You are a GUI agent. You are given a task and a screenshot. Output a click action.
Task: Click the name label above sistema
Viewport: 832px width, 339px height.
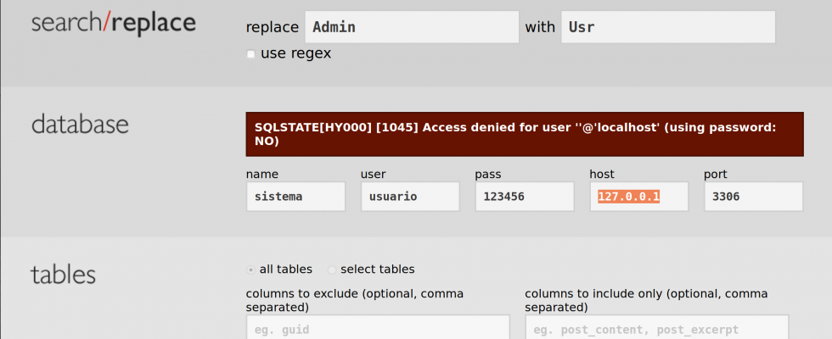(x=262, y=175)
